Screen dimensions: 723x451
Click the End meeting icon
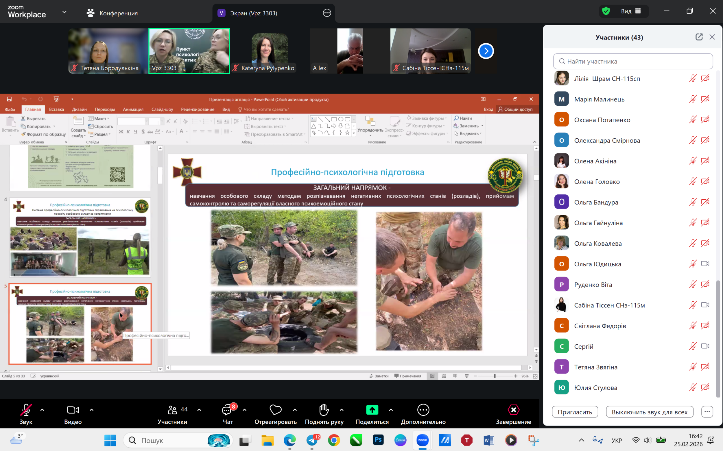pyautogui.click(x=513, y=410)
